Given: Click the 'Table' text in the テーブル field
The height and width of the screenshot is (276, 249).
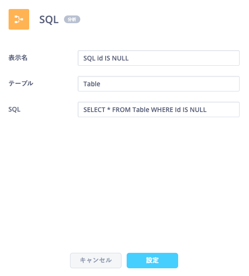Looking at the screenshot, I should click(x=92, y=84).
